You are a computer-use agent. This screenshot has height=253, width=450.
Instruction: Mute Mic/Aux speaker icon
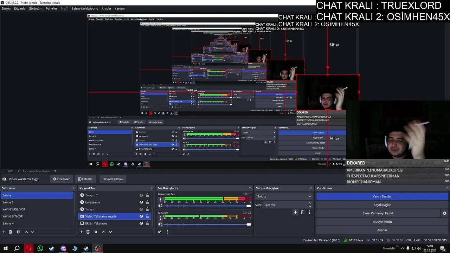pyautogui.click(x=160, y=224)
